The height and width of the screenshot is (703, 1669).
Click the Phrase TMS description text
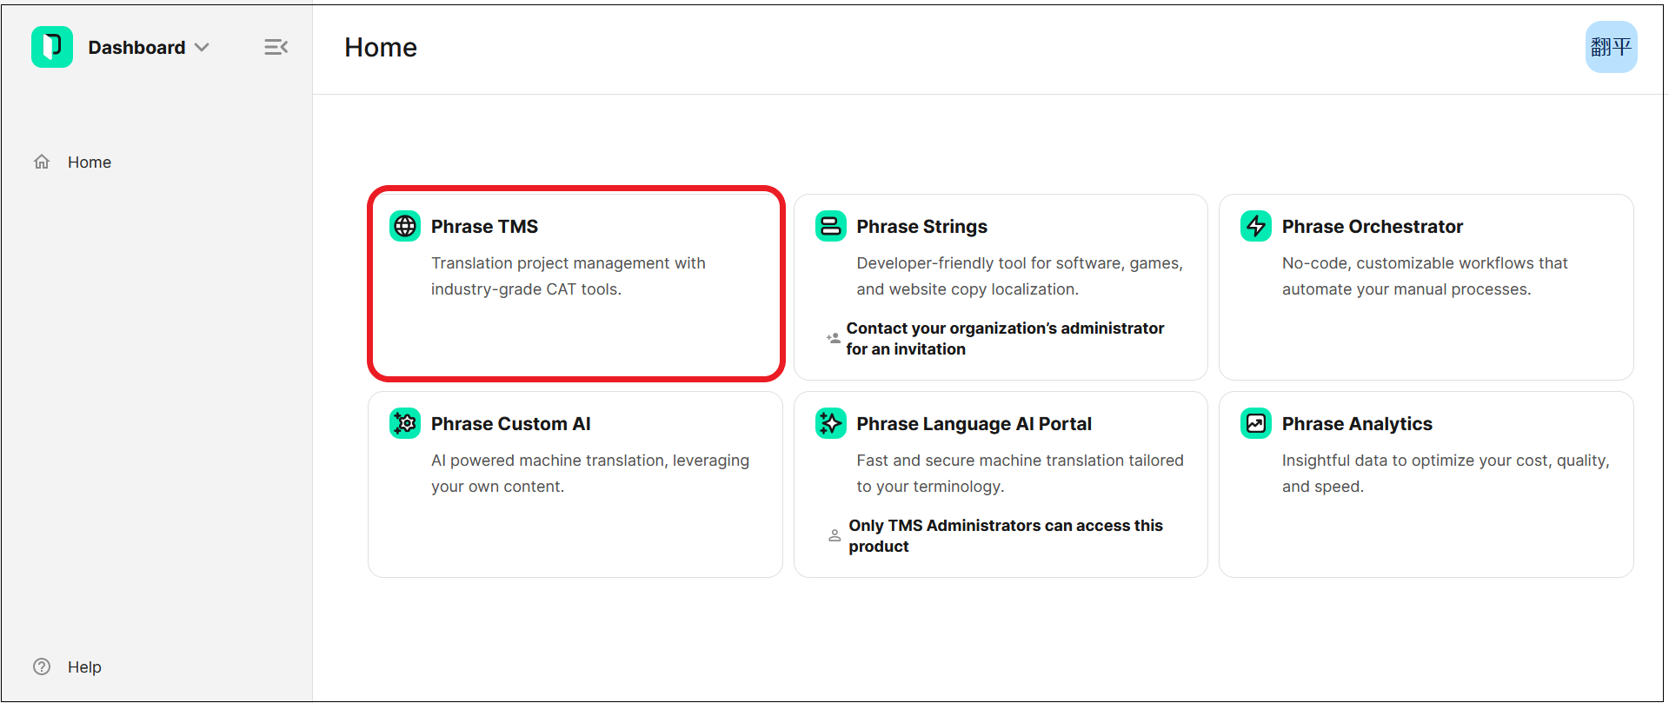tap(568, 276)
